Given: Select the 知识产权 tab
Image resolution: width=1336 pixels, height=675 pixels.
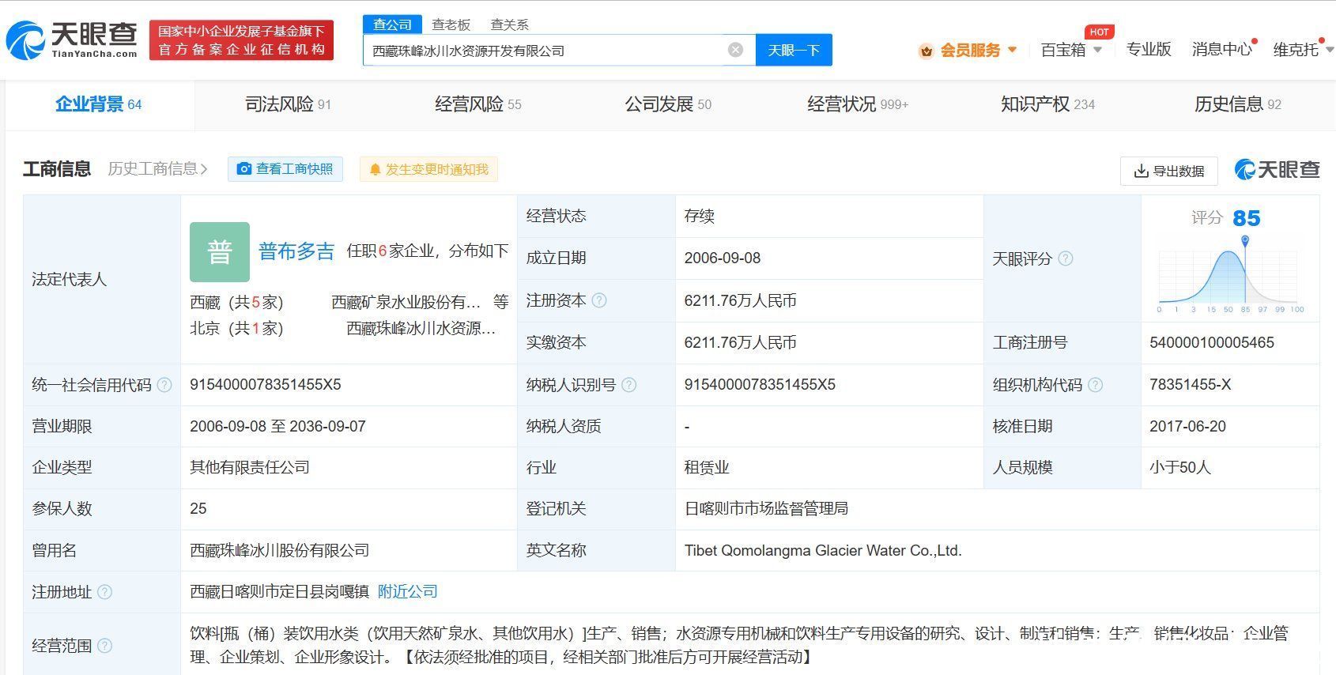Looking at the screenshot, I should [x=1047, y=104].
